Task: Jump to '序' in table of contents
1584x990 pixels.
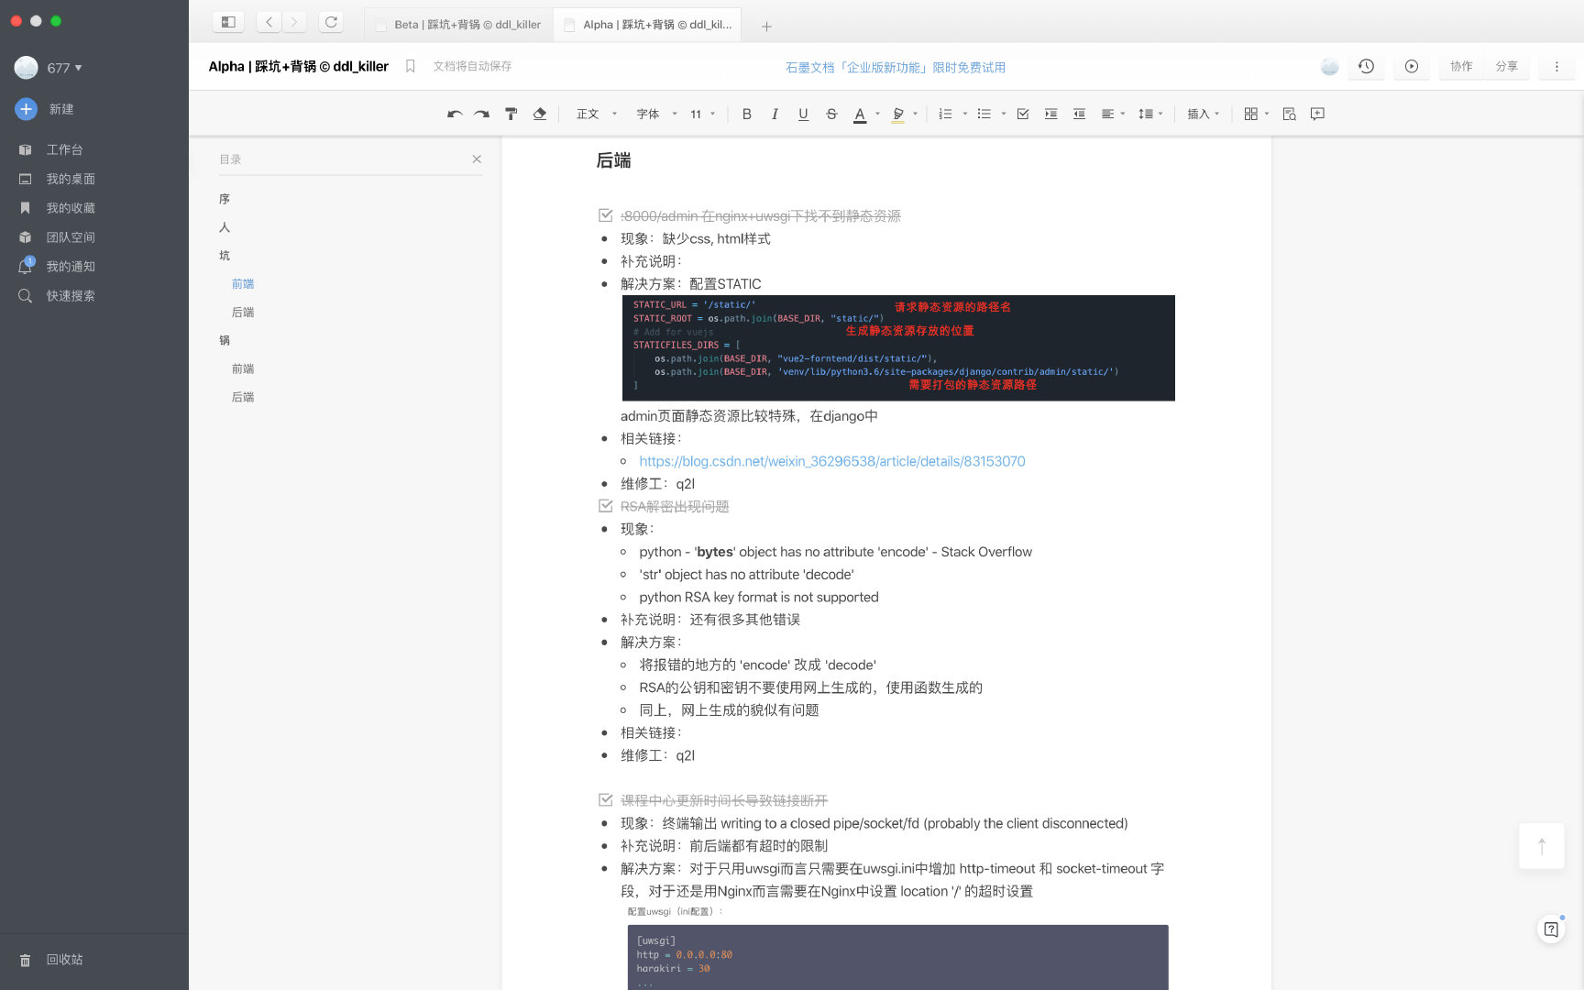Action: click(x=225, y=199)
